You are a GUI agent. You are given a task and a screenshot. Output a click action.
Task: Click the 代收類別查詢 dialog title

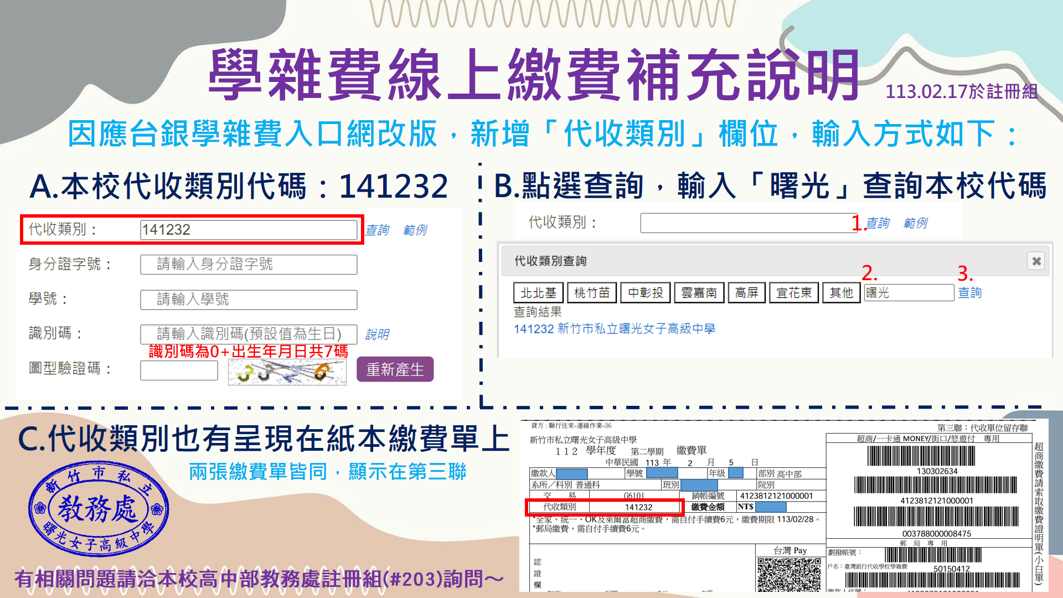(550, 261)
